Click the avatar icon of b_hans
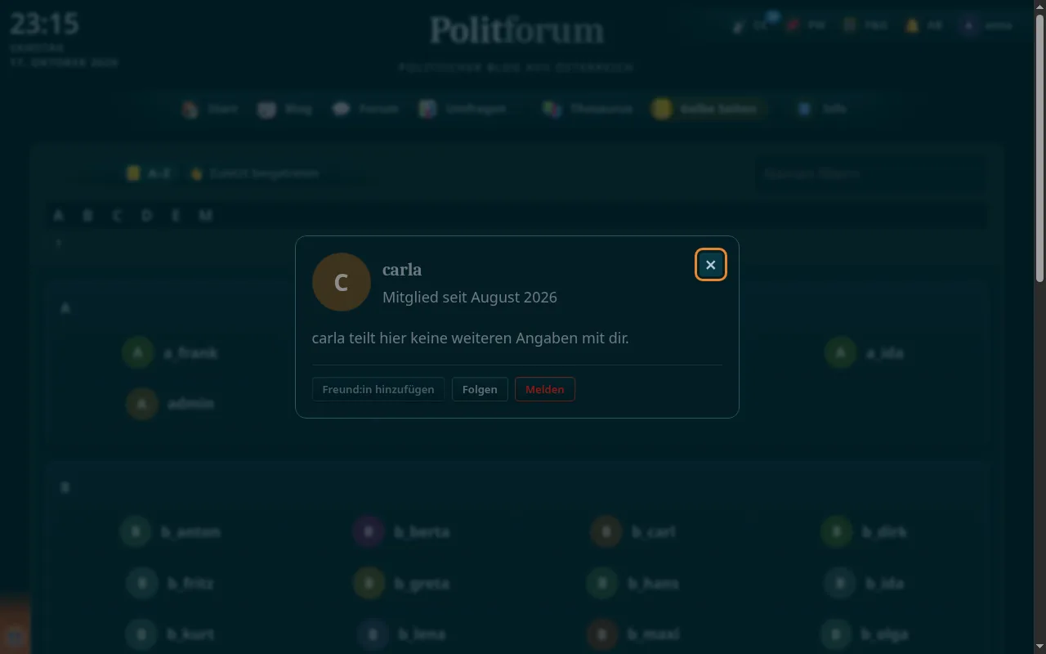The height and width of the screenshot is (654, 1046). (x=602, y=584)
